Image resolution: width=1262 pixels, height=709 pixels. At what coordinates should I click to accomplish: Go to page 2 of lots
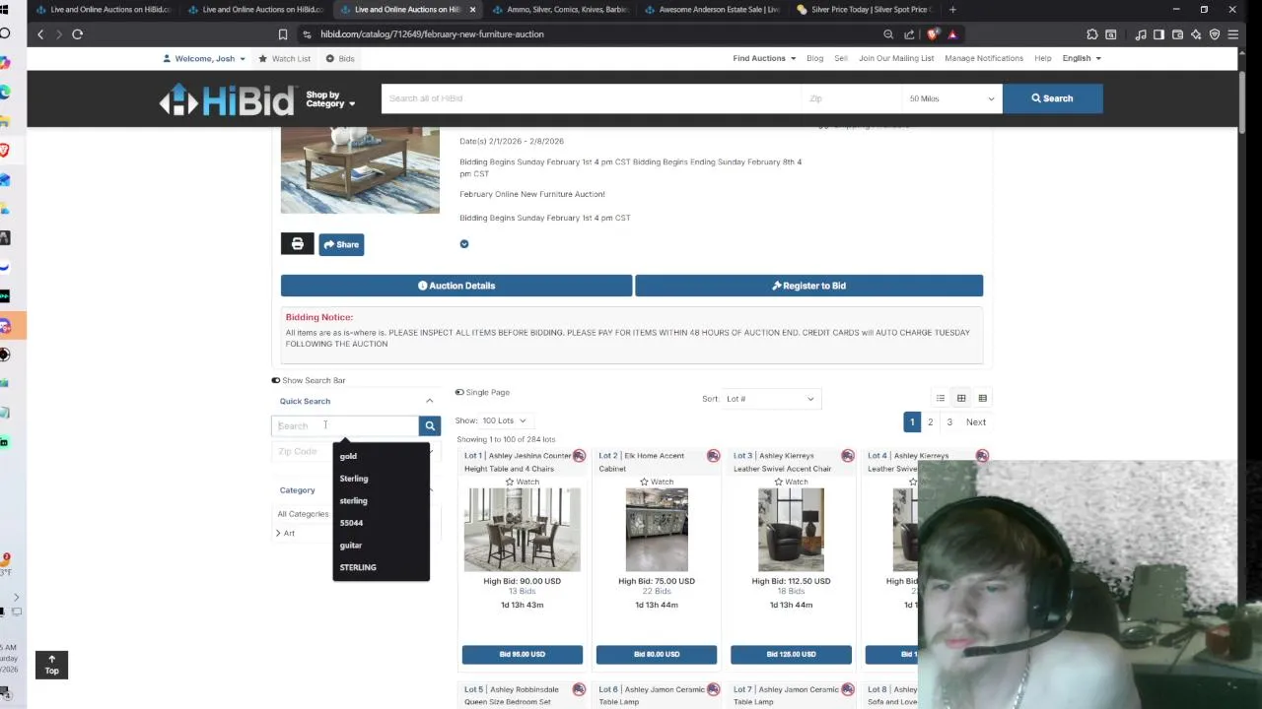[930, 421]
